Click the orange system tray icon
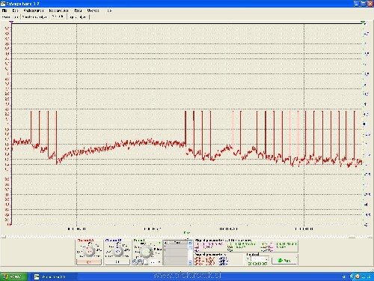374x281 pixels. pos(357,277)
